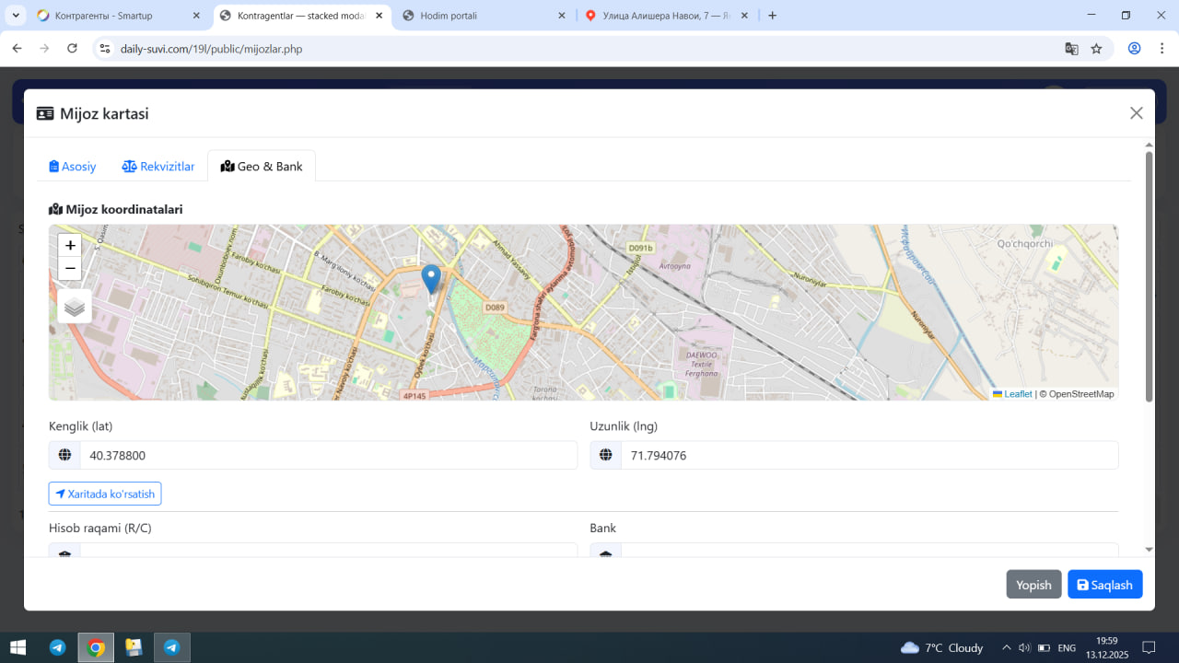Viewport: 1179px width, 663px height.
Task: Open the map layers control
Action: point(75,307)
